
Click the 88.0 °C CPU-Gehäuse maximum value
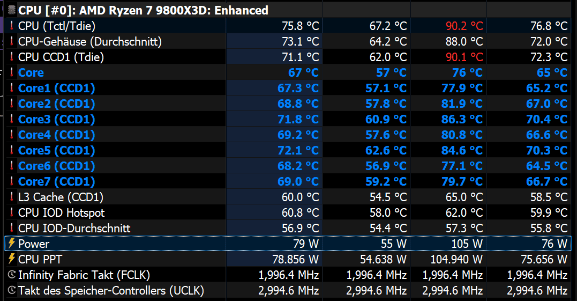click(x=464, y=41)
